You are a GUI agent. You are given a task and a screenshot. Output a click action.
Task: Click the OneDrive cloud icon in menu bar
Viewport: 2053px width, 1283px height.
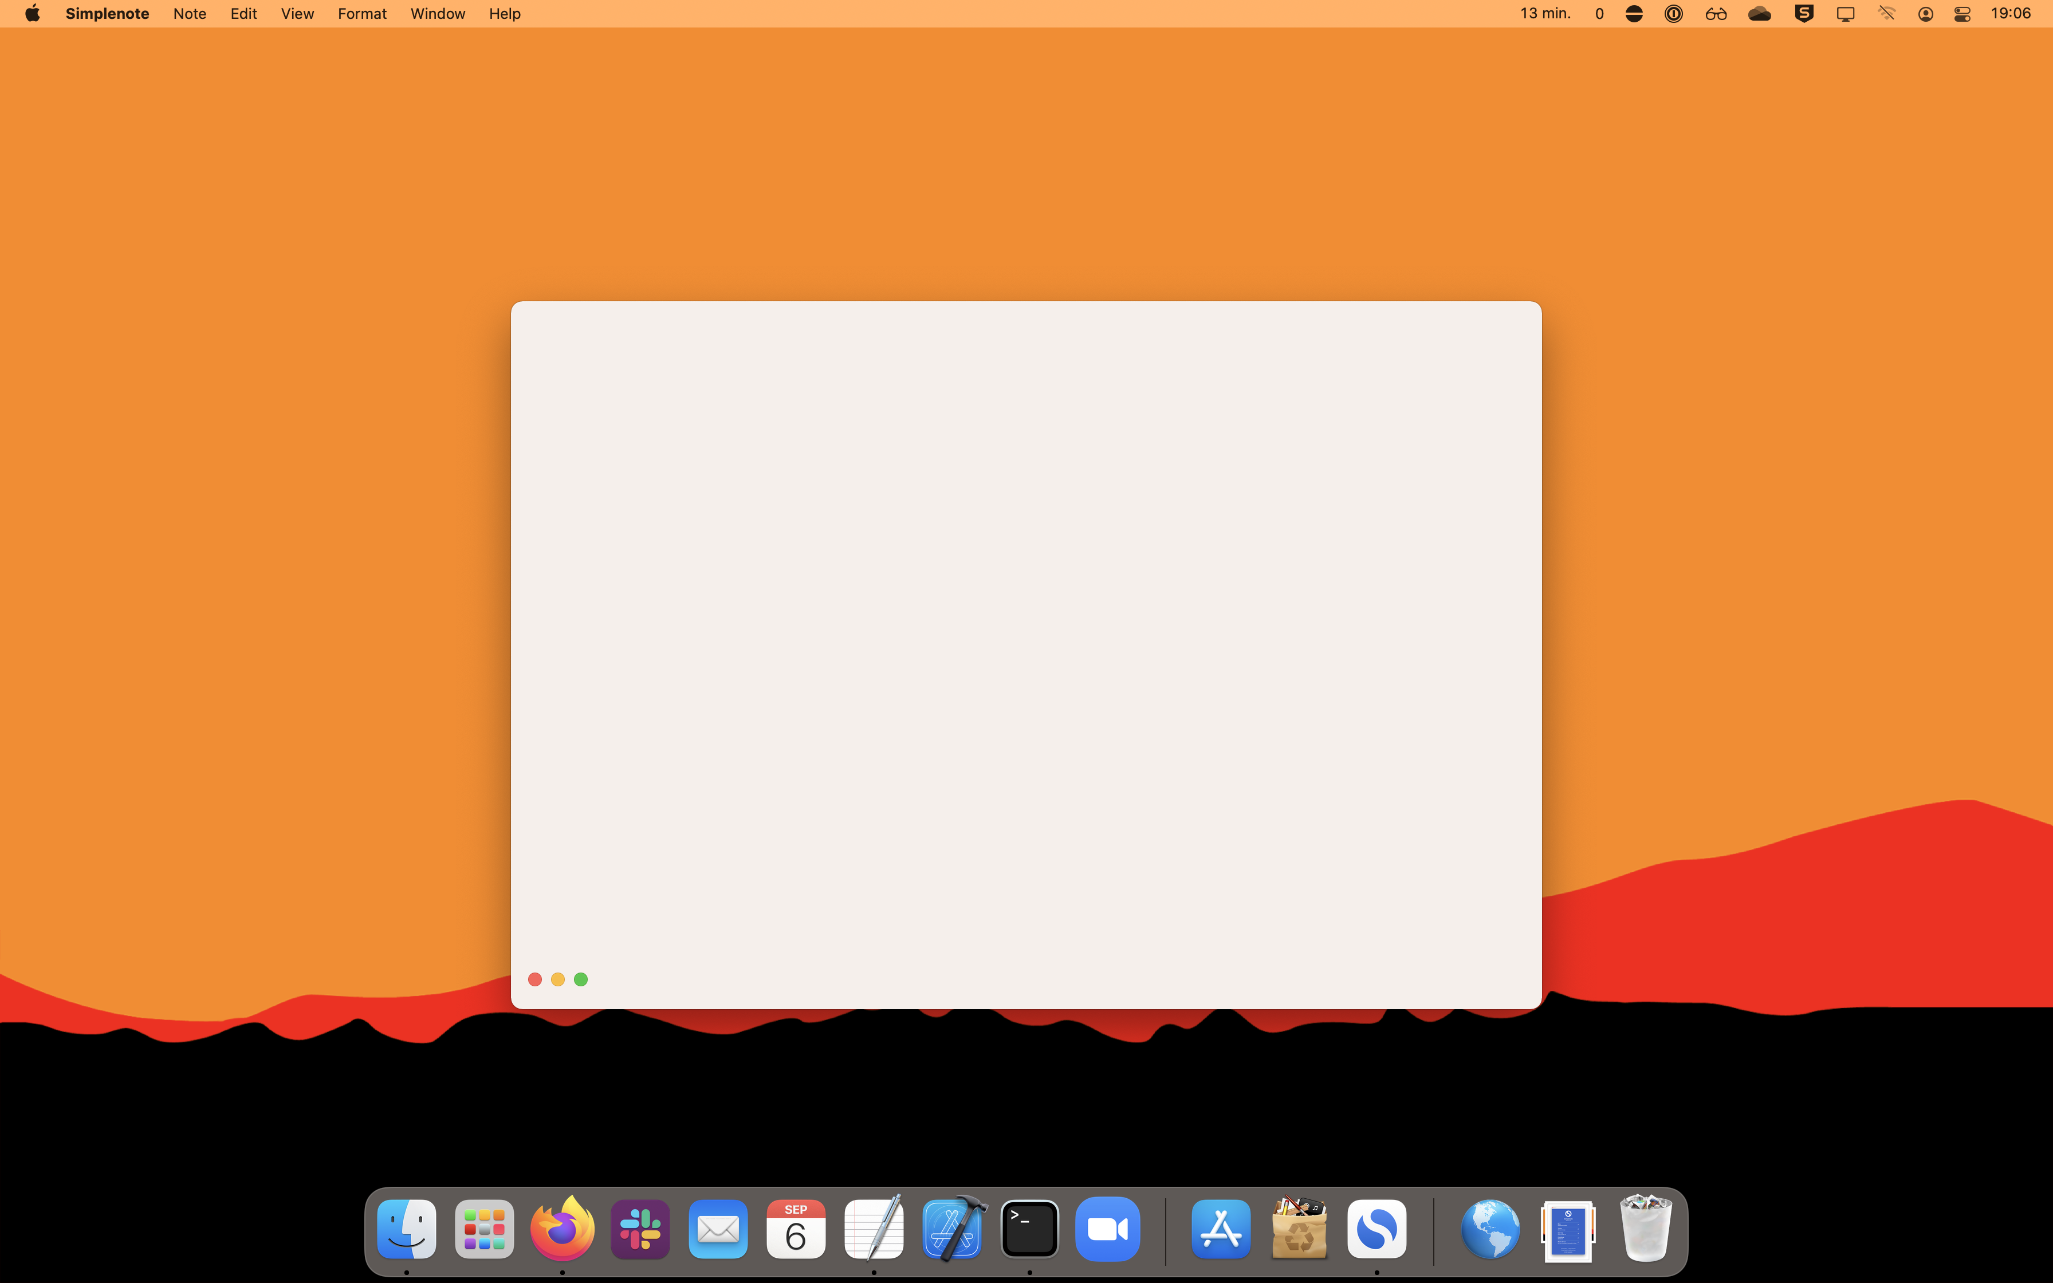coord(1759,13)
